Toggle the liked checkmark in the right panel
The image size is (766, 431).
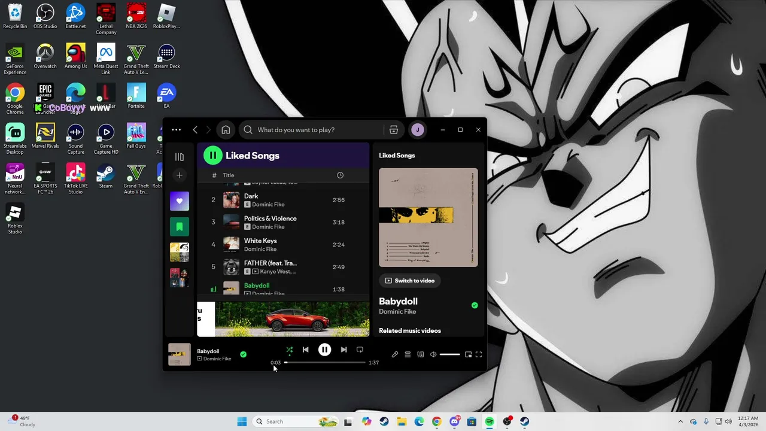(x=475, y=305)
